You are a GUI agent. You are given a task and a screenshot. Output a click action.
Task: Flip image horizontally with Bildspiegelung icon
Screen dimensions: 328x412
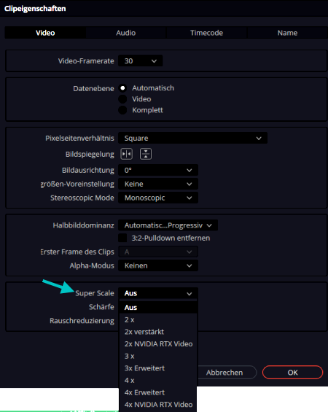click(x=126, y=154)
